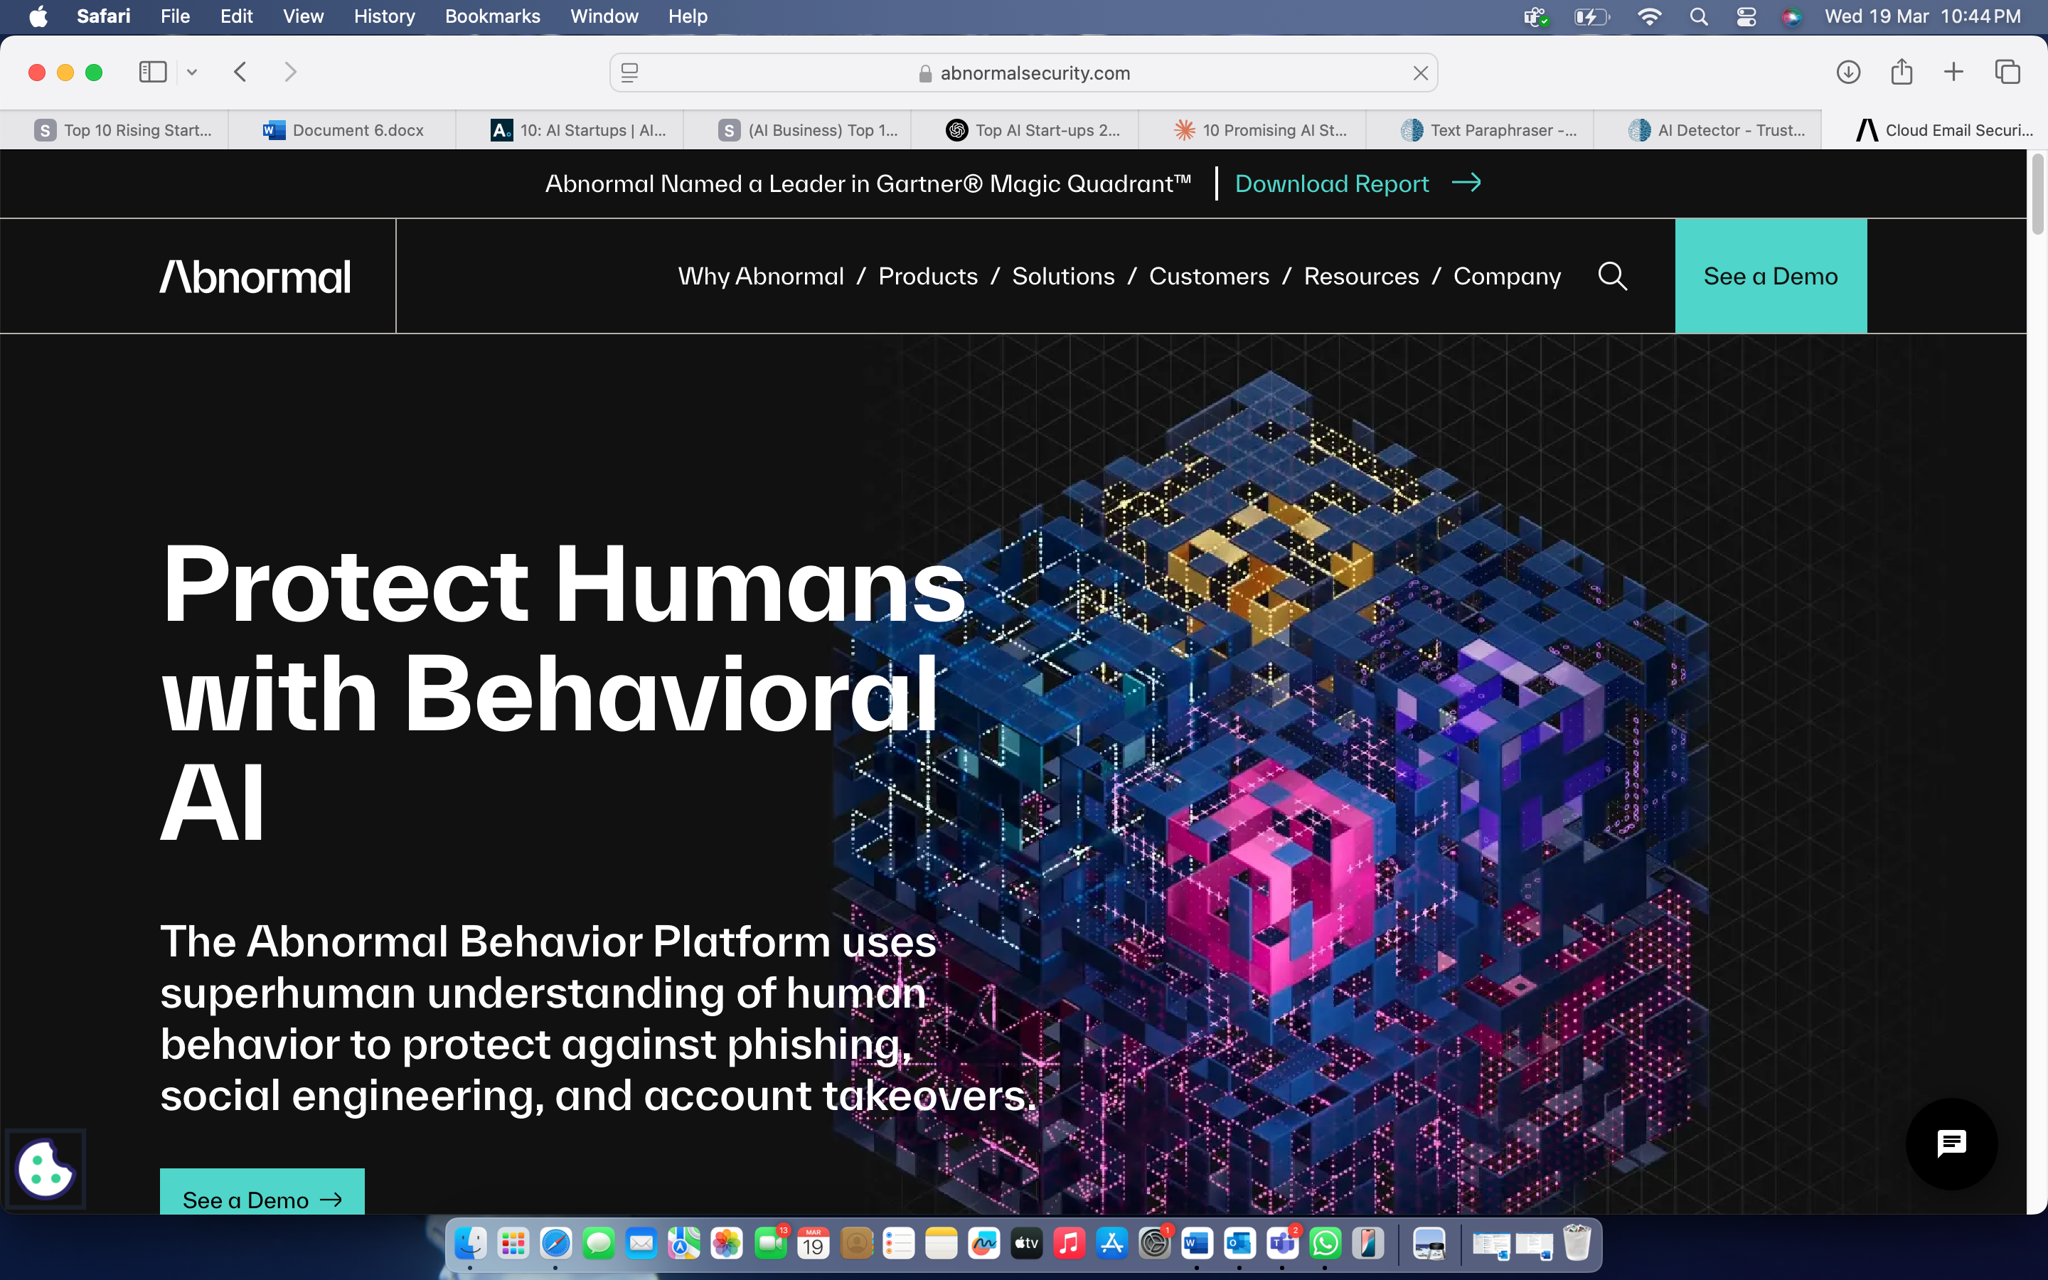This screenshot has width=2048, height=1280.
Task: Open Maps from the Dock
Action: (684, 1243)
